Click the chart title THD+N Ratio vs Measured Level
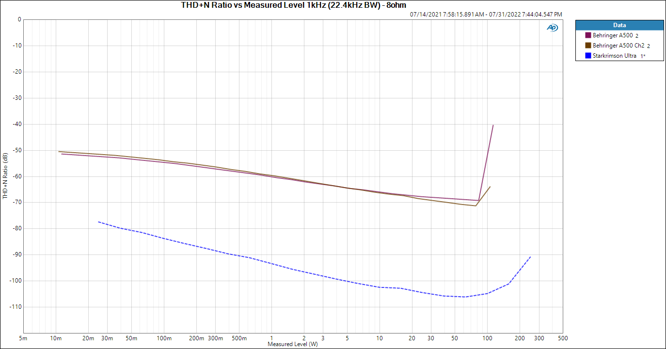666x349 pixels. 294,5
